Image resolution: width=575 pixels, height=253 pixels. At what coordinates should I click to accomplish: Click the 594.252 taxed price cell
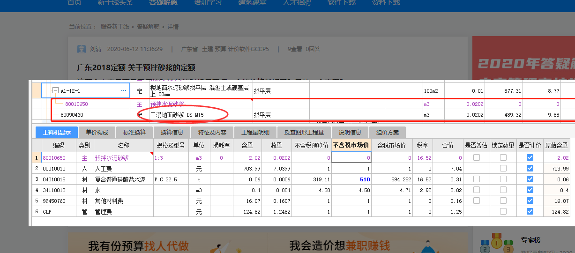(391, 179)
